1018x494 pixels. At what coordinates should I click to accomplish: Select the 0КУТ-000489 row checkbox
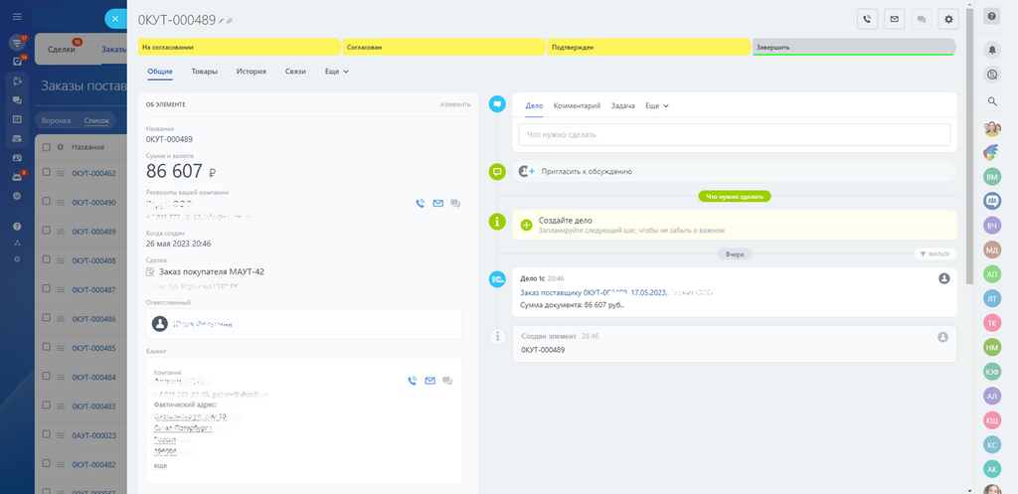[x=46, y=231]
